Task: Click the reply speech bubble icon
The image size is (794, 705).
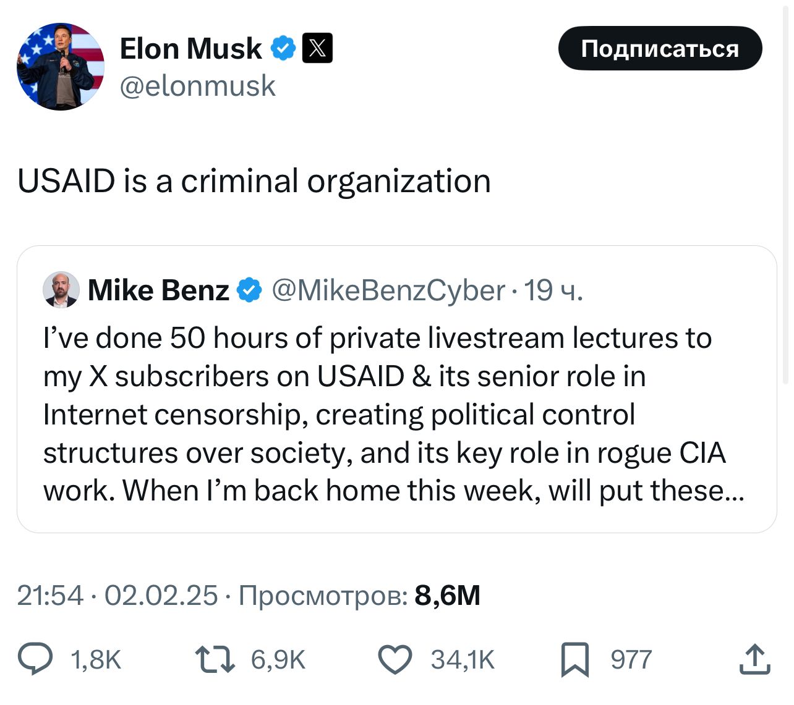Action: pos(35,659)
